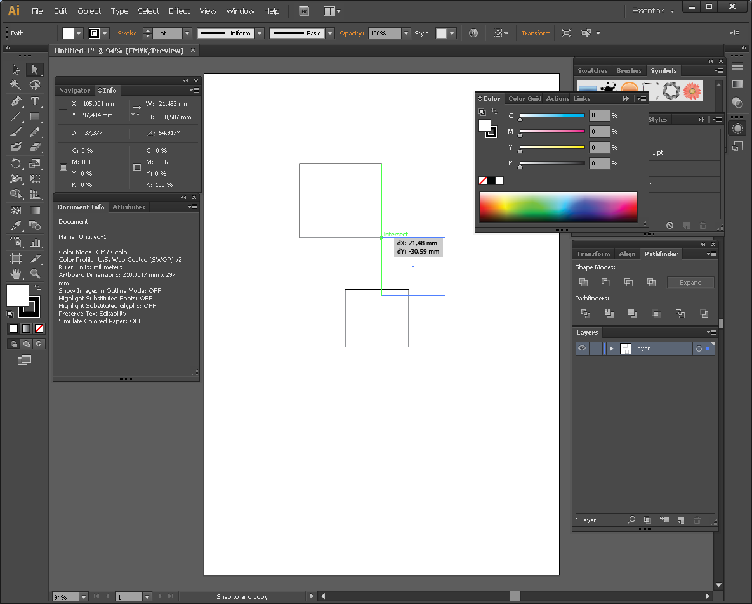Activate the Eyedropper tool
Viewport: 752px width, 604px height.
pos(16,226)
